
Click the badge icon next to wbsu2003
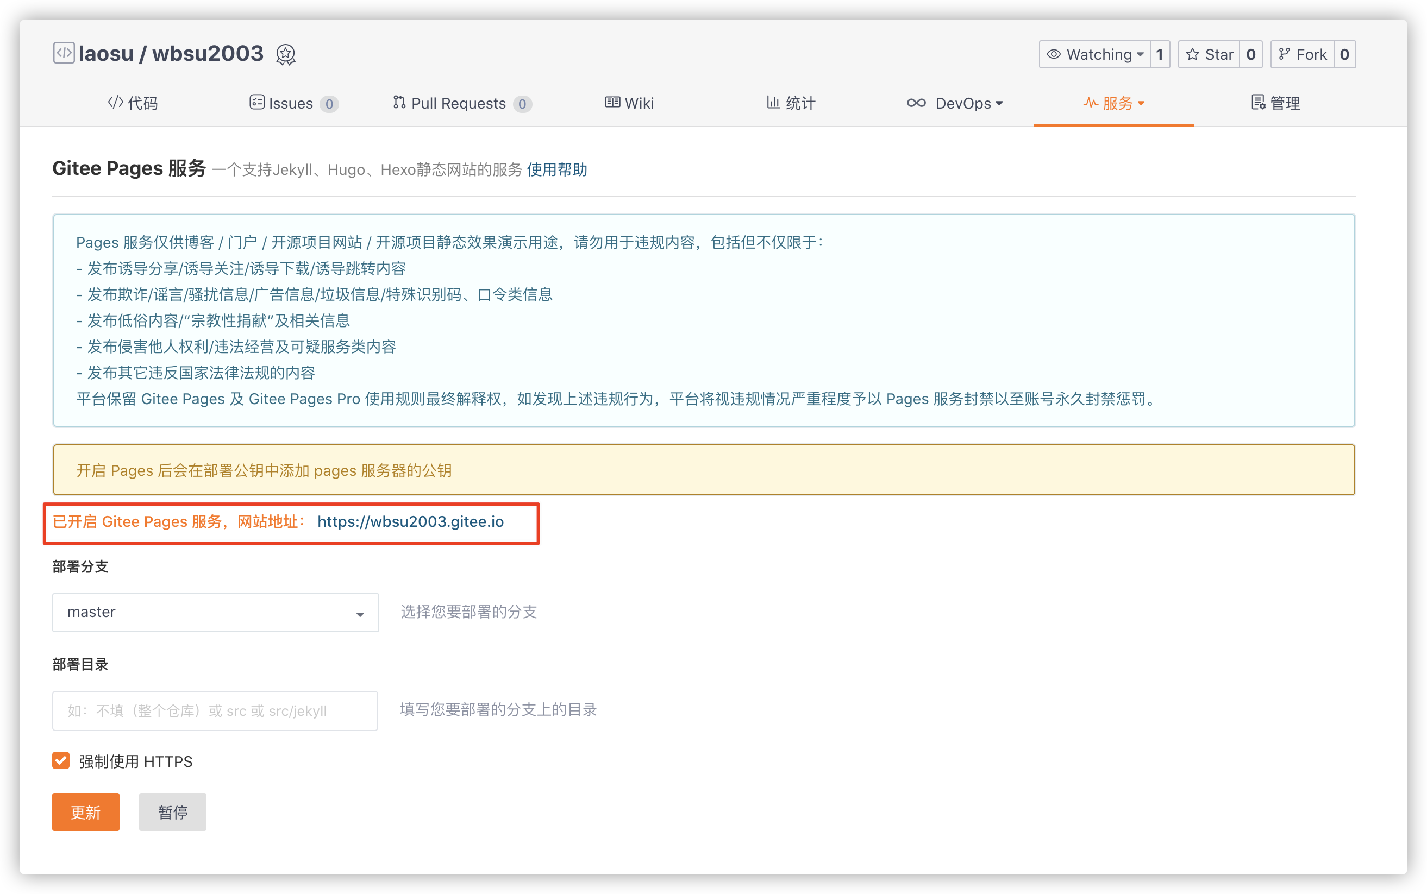[x=286, y=55]
